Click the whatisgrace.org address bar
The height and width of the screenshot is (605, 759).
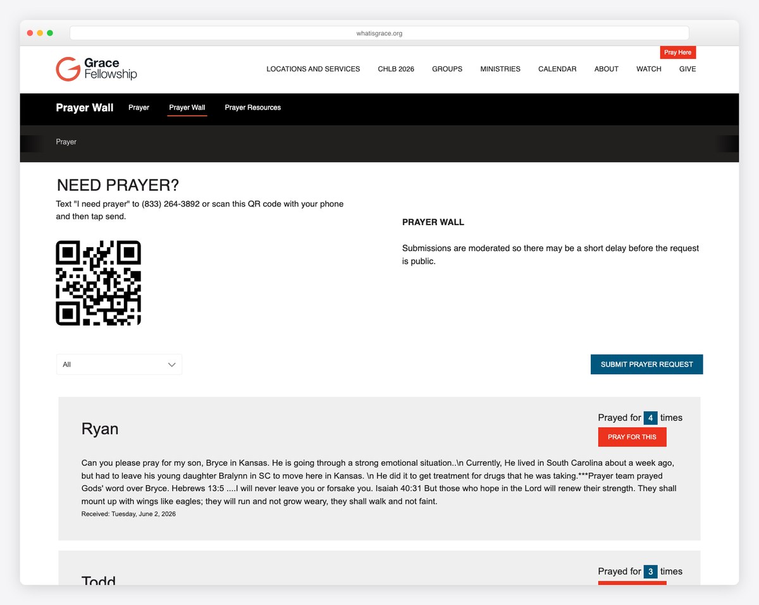pos(379,33)
